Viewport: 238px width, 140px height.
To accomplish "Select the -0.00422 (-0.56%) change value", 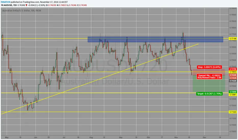I will pos(37,5).
